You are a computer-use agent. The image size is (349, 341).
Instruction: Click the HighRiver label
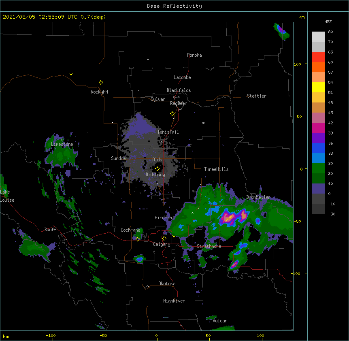tap(174, 301)
